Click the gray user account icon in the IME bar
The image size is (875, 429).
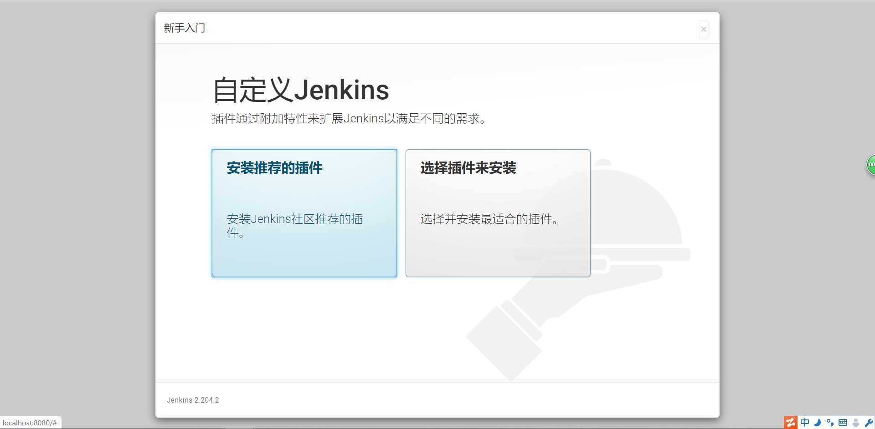pos(856,423)
